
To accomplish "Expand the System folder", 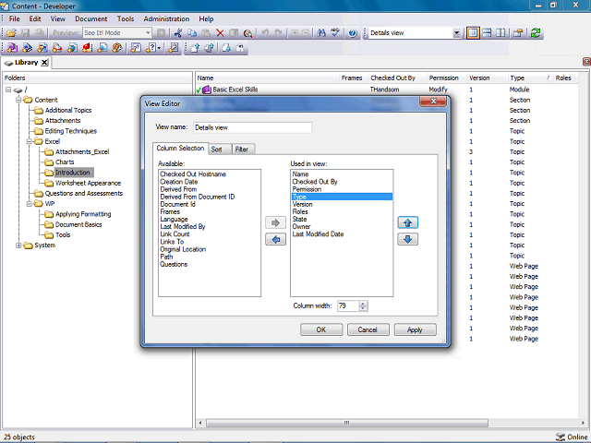I will coord(18,245).
